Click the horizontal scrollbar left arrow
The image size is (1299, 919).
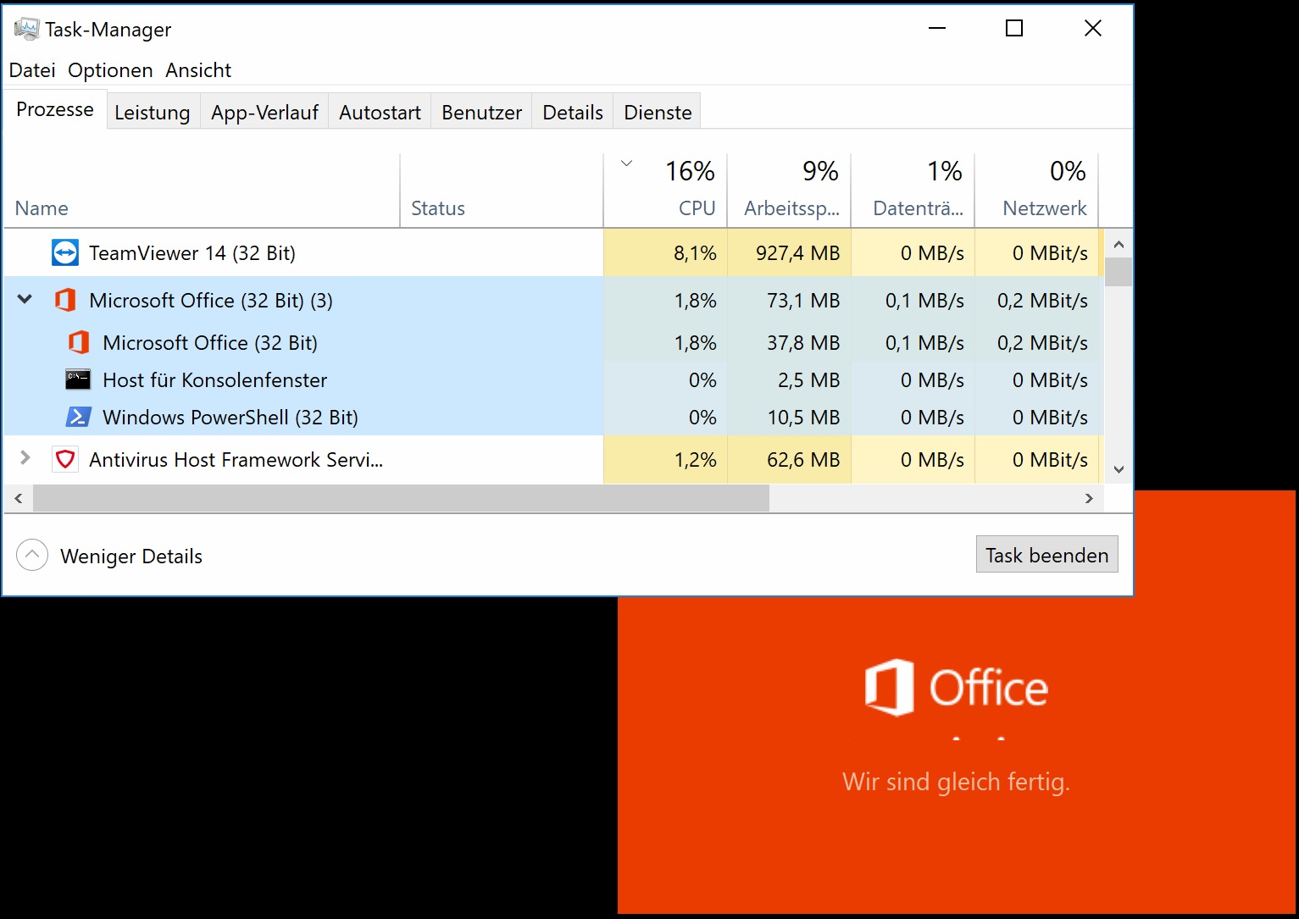tap(19, 498)
